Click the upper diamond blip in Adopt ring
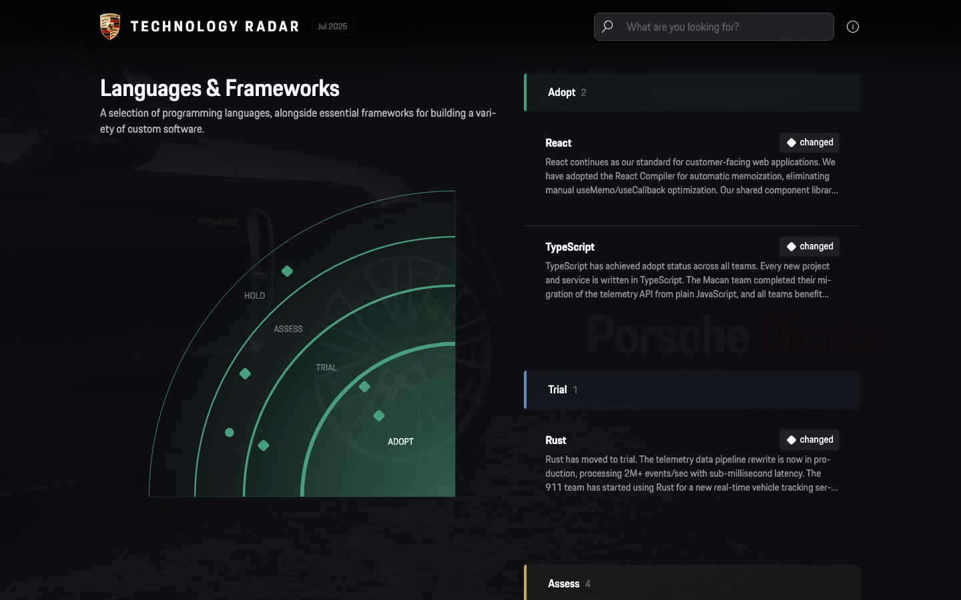 (x=364, y=387)
